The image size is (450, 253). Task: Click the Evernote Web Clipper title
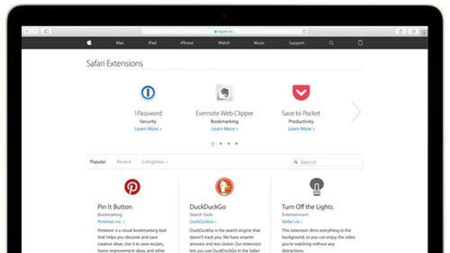point(225,113)
